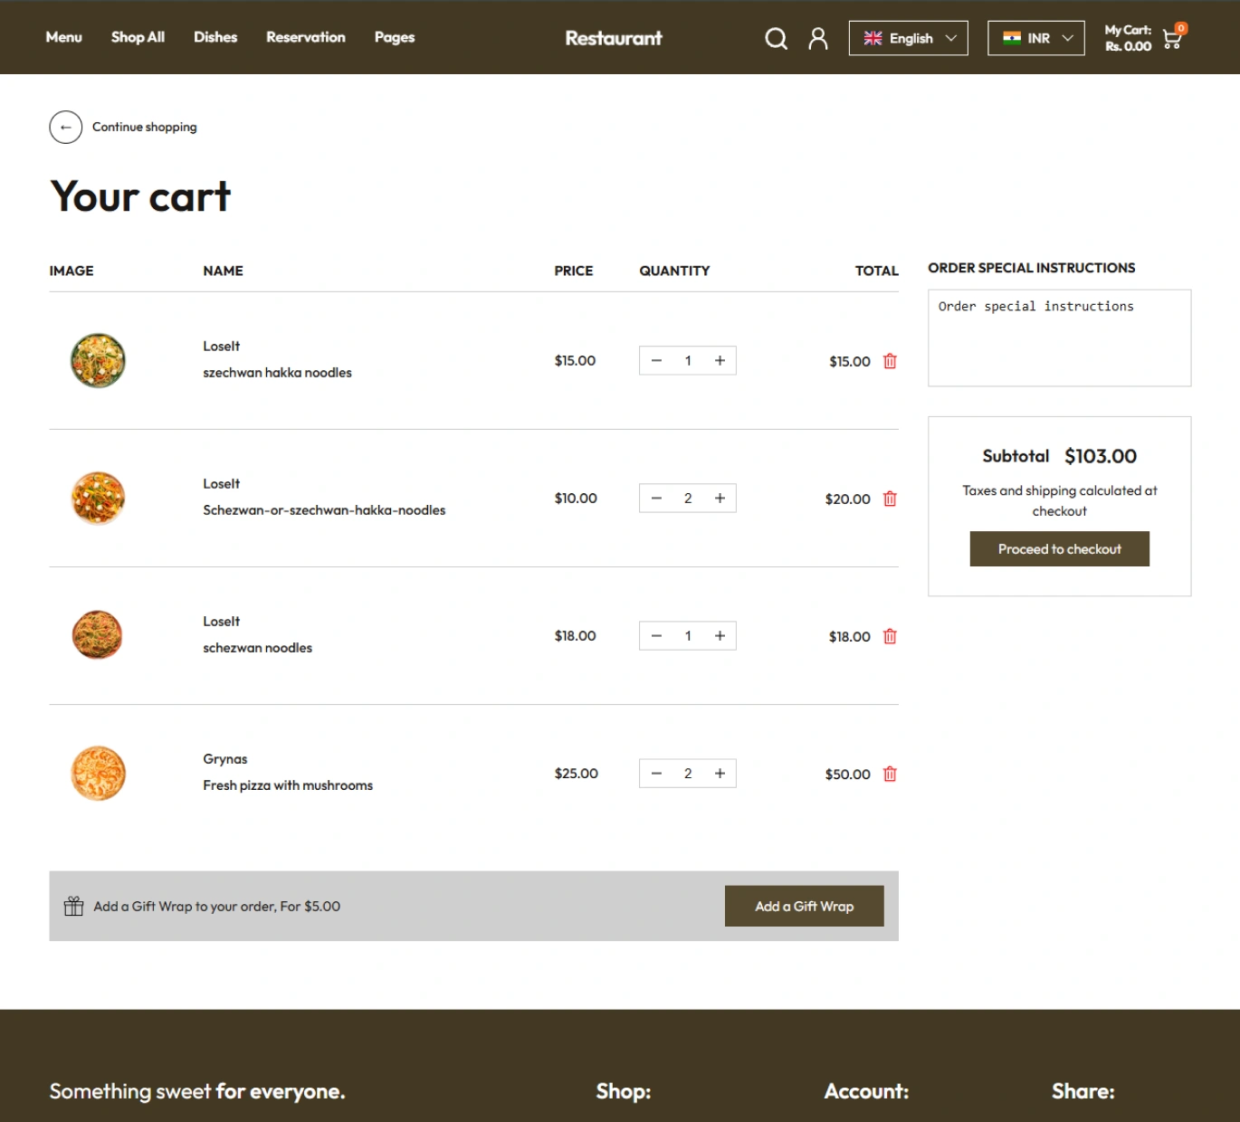Decrease quantity of schezwan noodles

[656, 635]
